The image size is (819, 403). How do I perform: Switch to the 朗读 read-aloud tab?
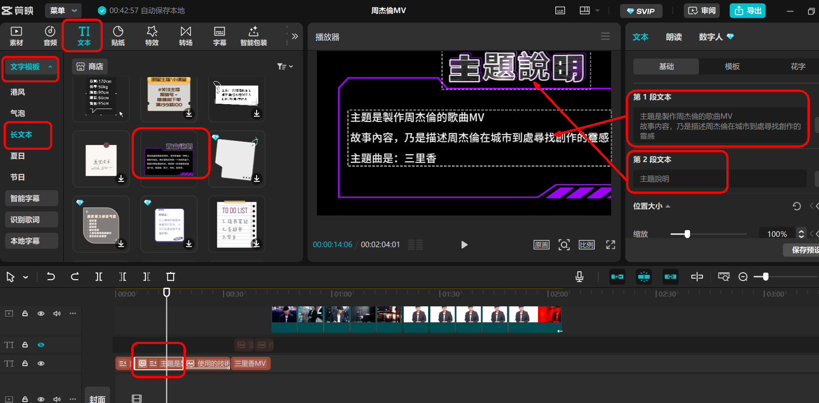click(x=674, y=37)
